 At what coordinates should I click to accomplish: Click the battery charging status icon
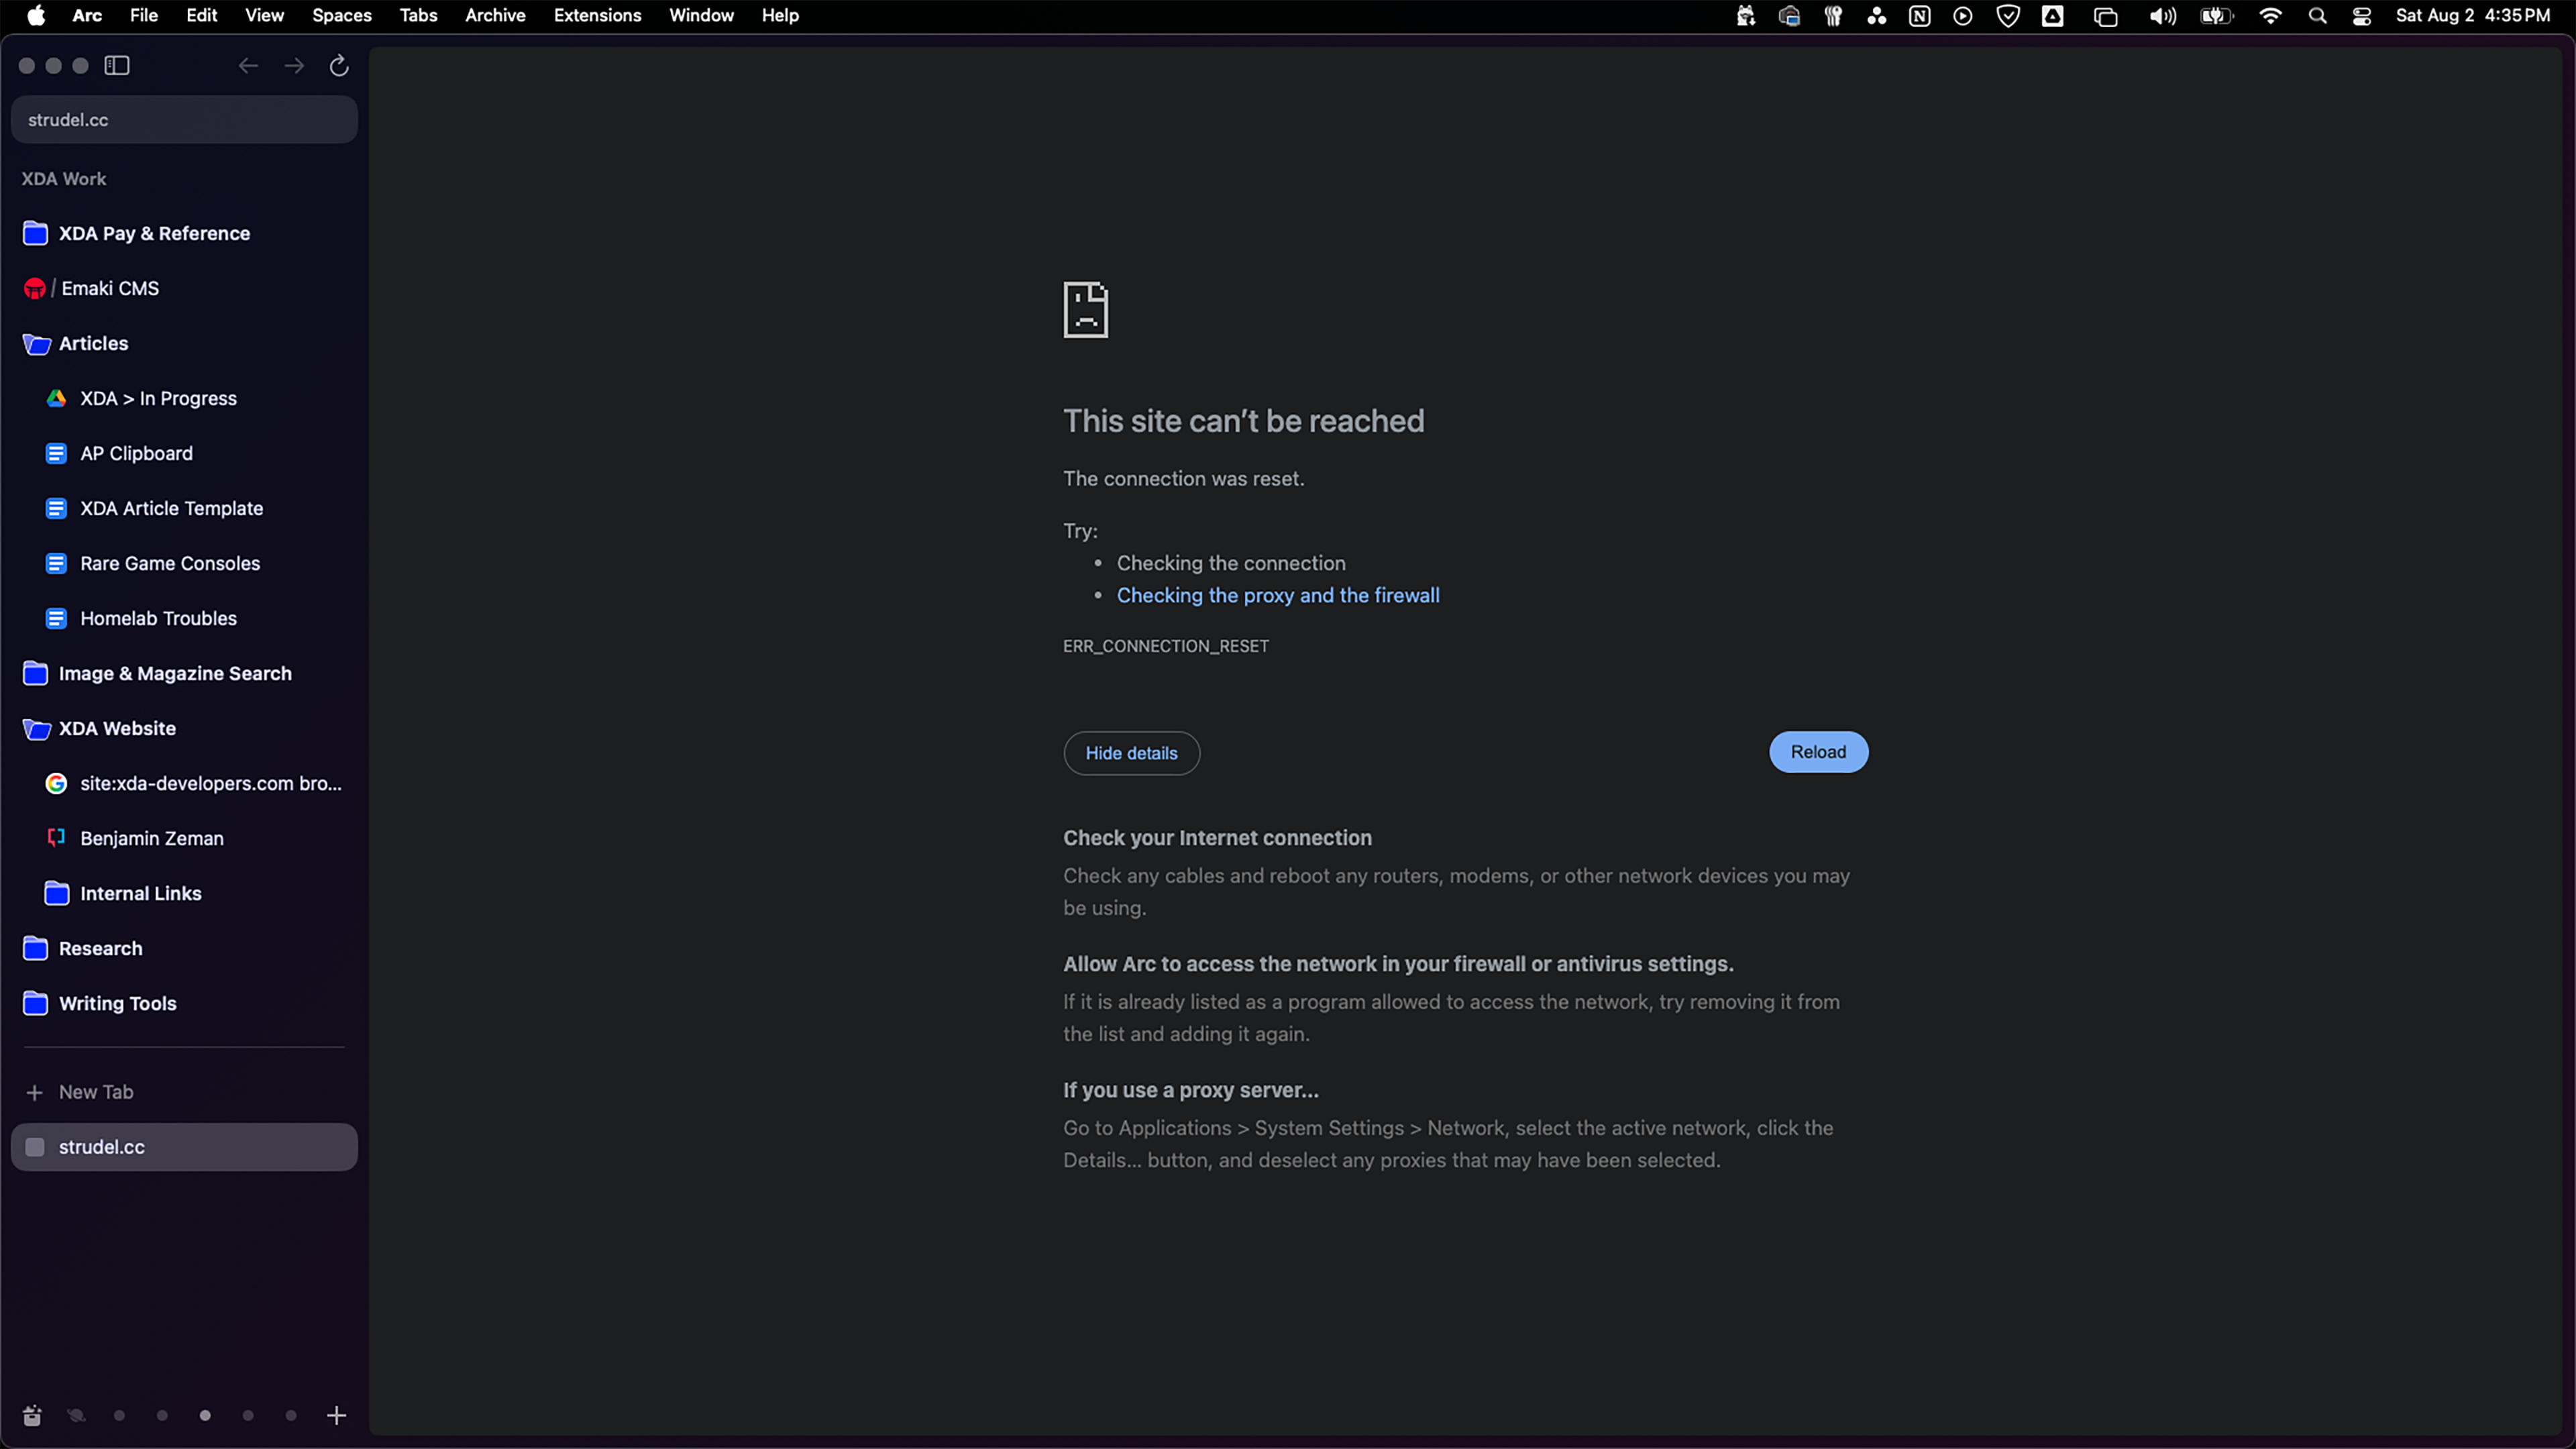pyautogui.click(x=2216, y=16)
